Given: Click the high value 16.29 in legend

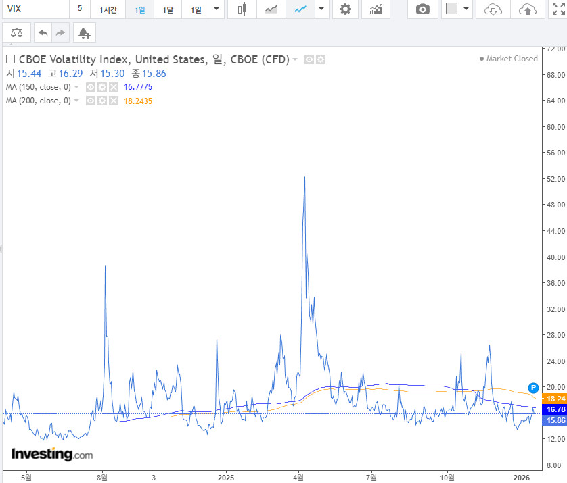Looking at the screenshot, I should tap(70, 74).
